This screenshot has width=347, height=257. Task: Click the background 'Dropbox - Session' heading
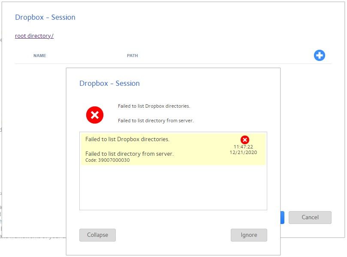pos(45,17)
